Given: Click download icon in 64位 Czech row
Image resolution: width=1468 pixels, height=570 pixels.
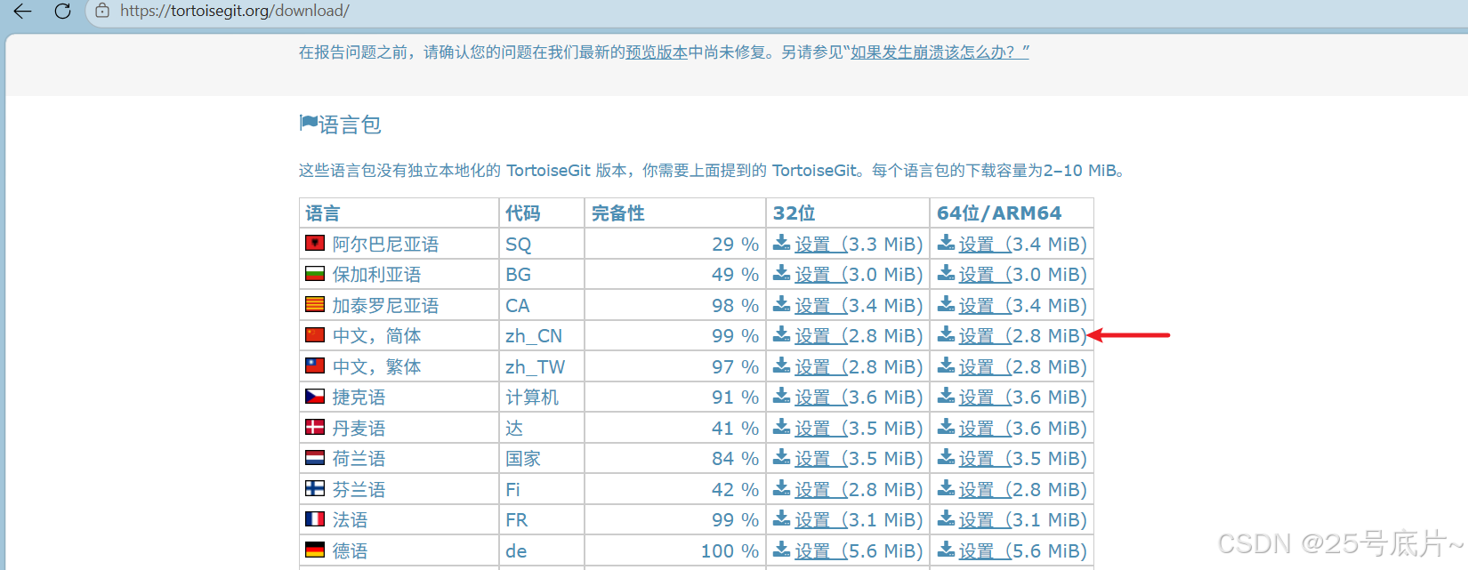Looking at the screenshot, I should pyautogui.click(x=947, y=396).
